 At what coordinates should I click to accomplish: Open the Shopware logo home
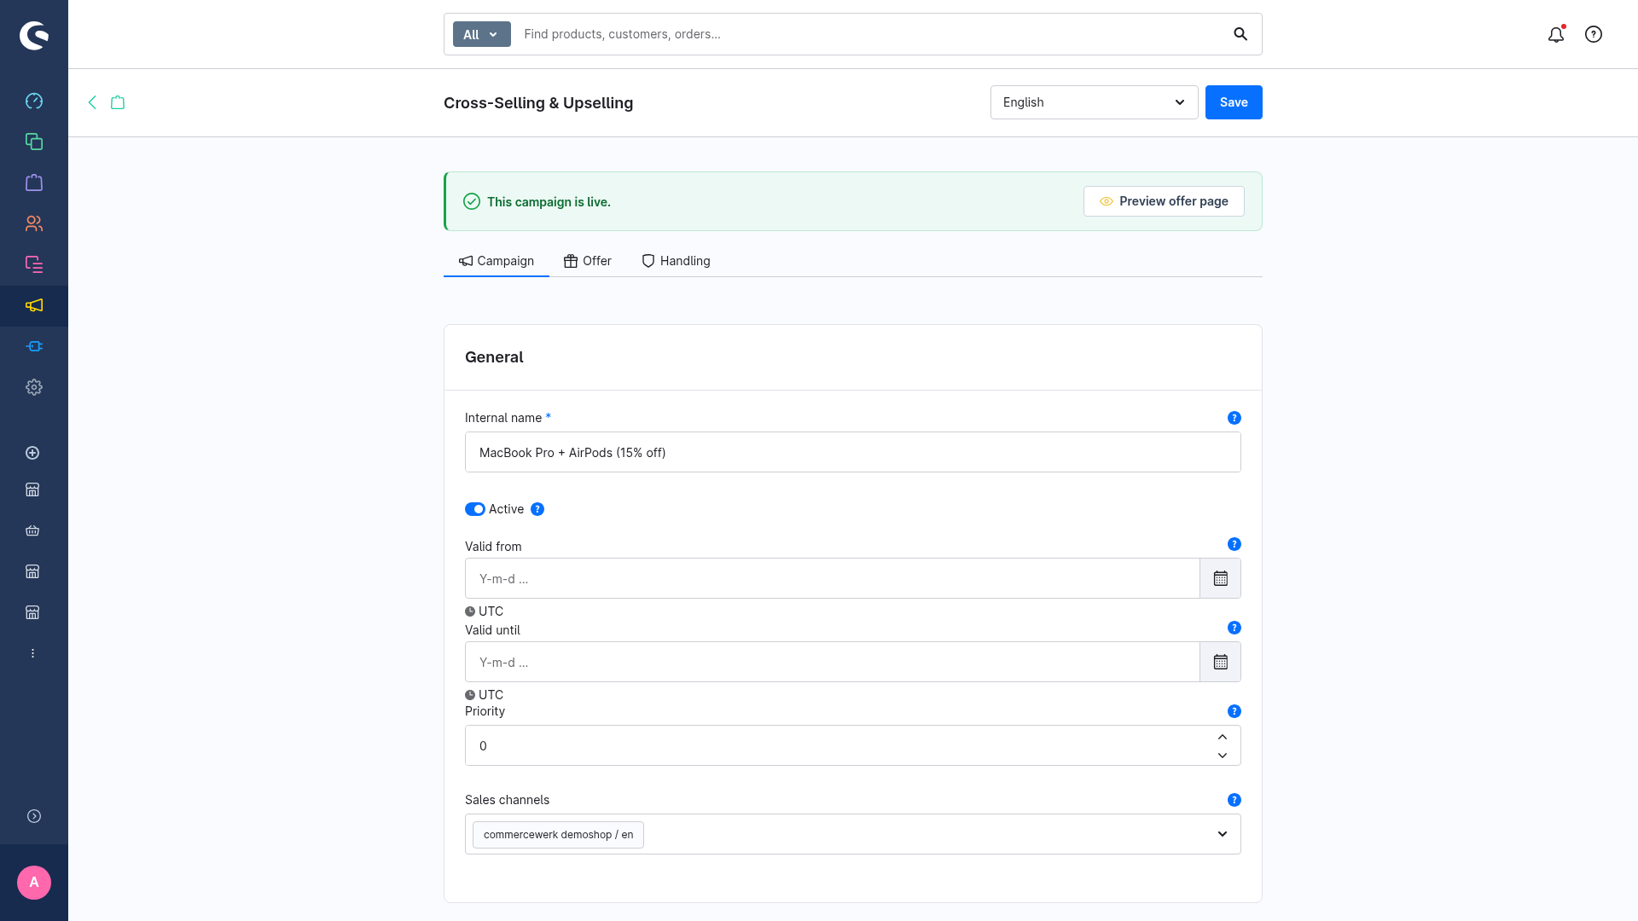coord(34,35)
